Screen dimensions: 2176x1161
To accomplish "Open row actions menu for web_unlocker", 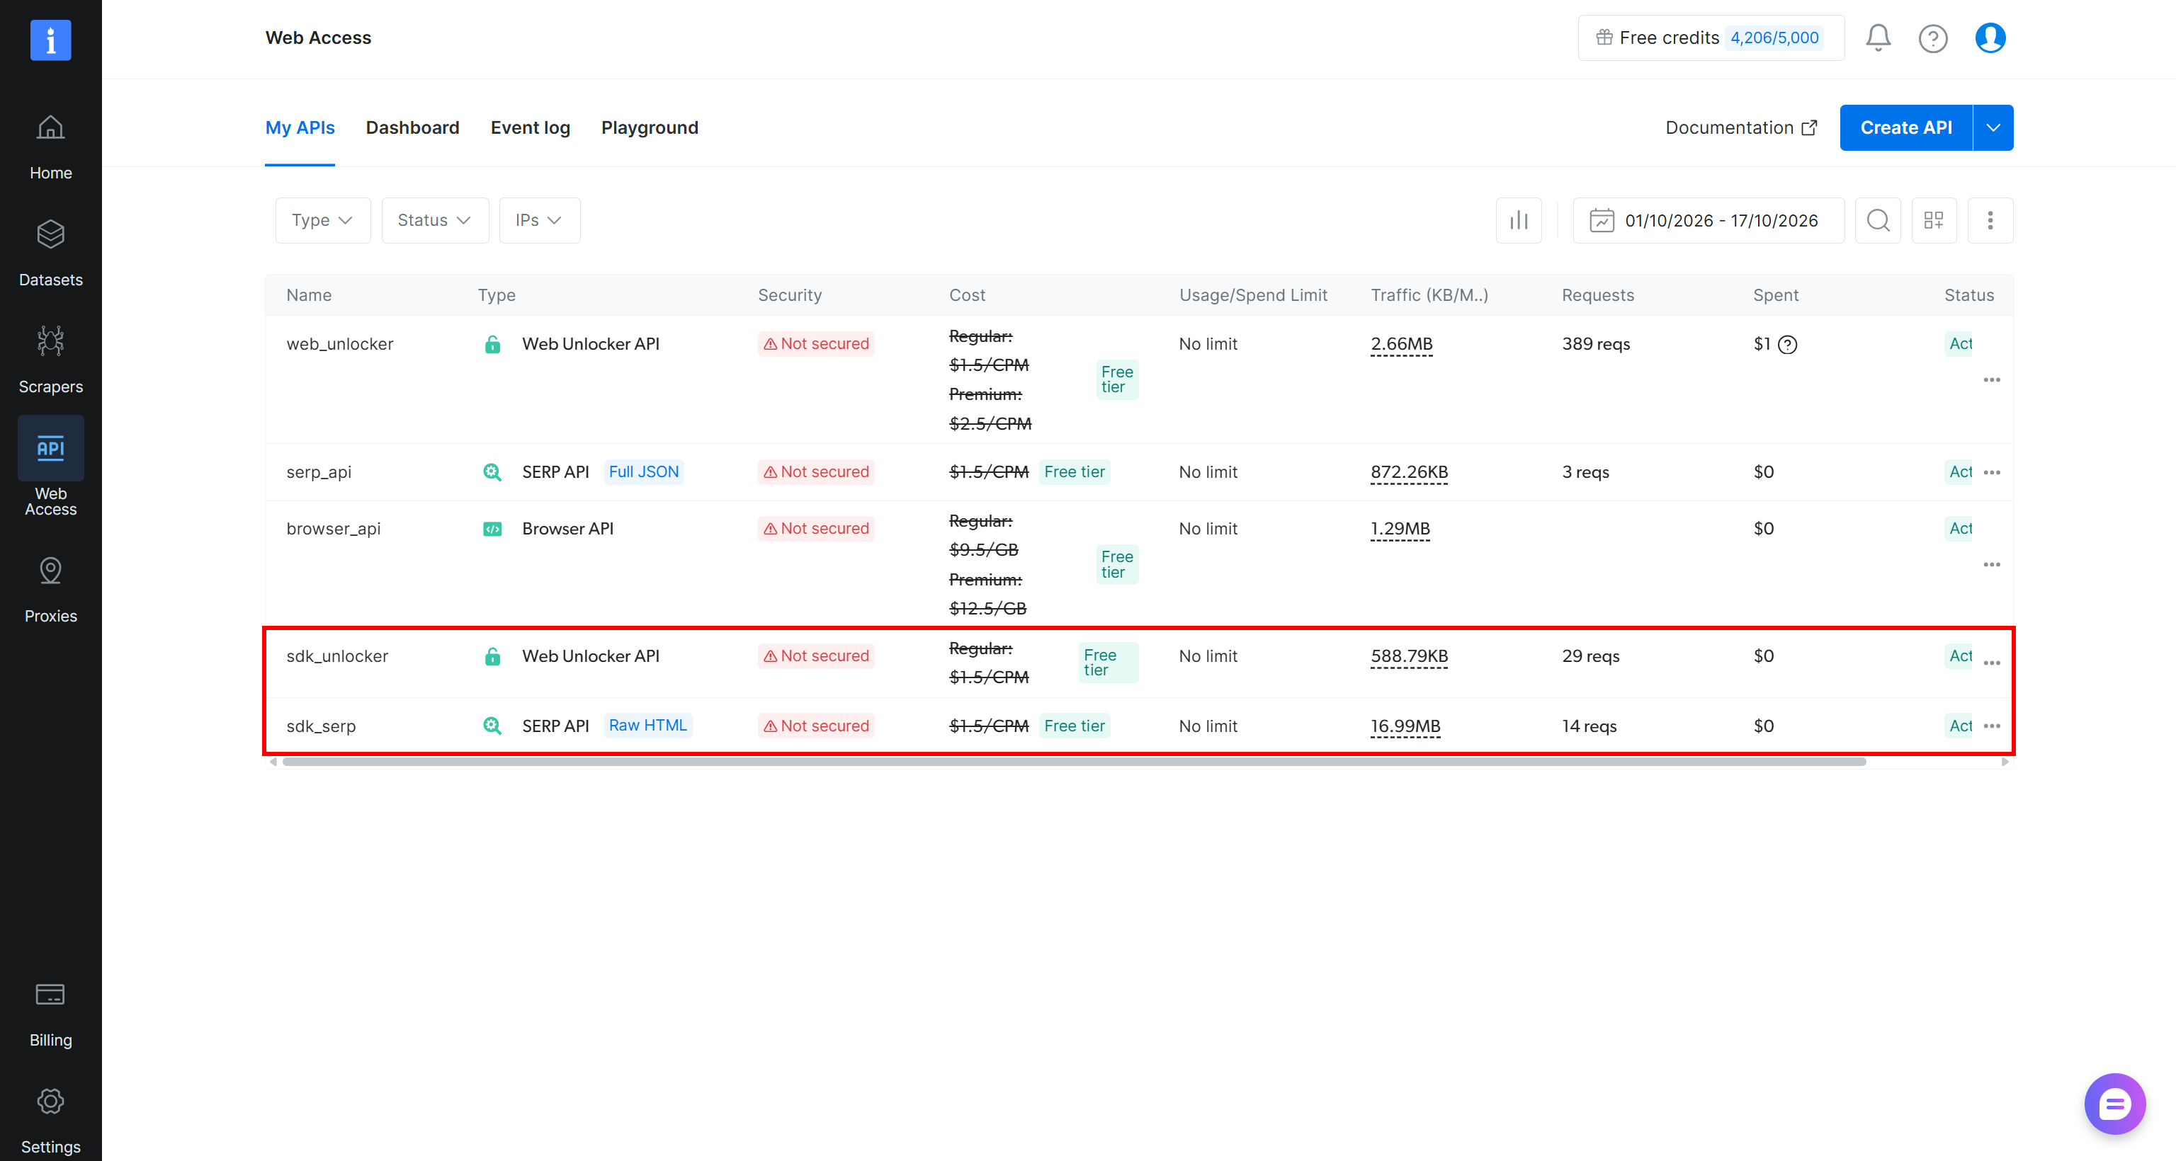I will point(1992,380).
